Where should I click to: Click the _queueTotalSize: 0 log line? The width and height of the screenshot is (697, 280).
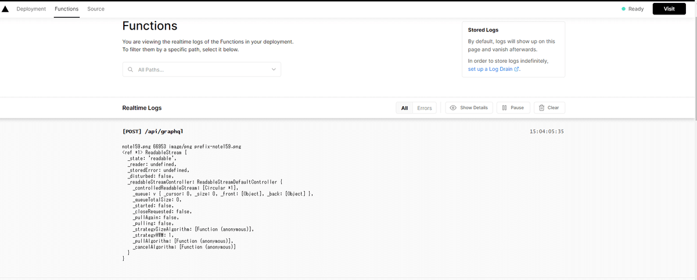[x=157, y=199]
